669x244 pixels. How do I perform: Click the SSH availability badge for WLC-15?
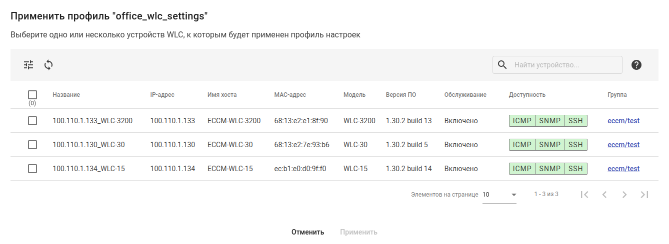coord(575,169)
